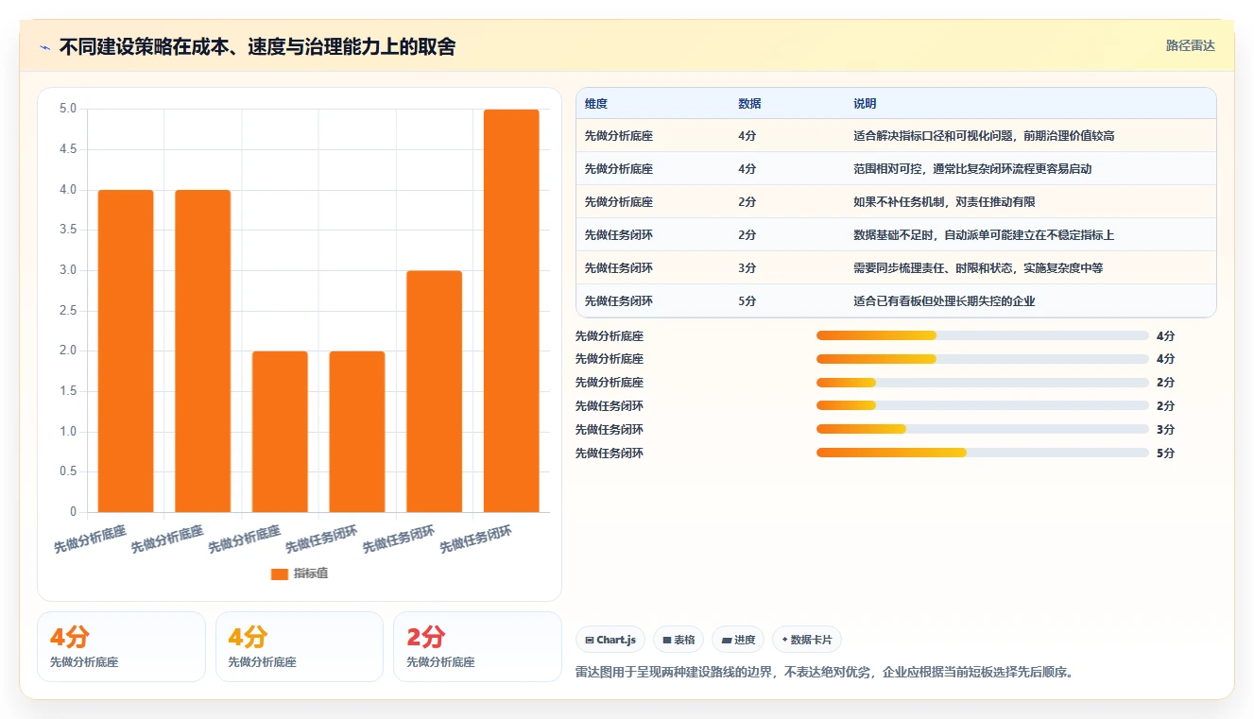Screen dimensions: 1254x719
Task: Toggle the 指标值 legend label in the chart
Action: click(311, 573)
